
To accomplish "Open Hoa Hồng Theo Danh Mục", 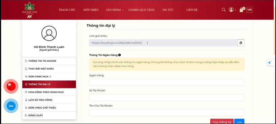I will (49, 92).
